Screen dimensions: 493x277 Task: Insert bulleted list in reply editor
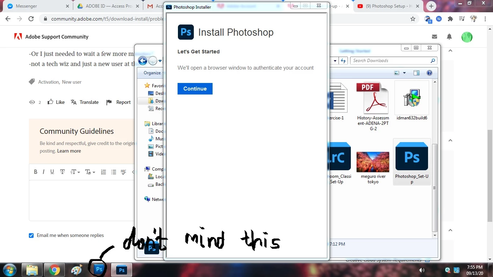click(x=114, y=172)
